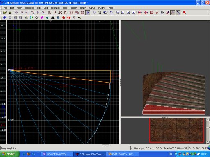Activate the free rotation tool

point(111,13)
